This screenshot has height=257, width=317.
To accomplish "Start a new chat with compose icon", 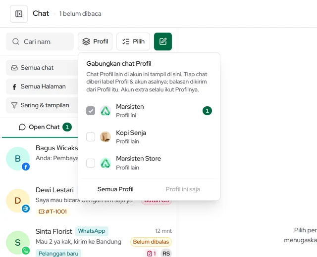I will (163, 42).
